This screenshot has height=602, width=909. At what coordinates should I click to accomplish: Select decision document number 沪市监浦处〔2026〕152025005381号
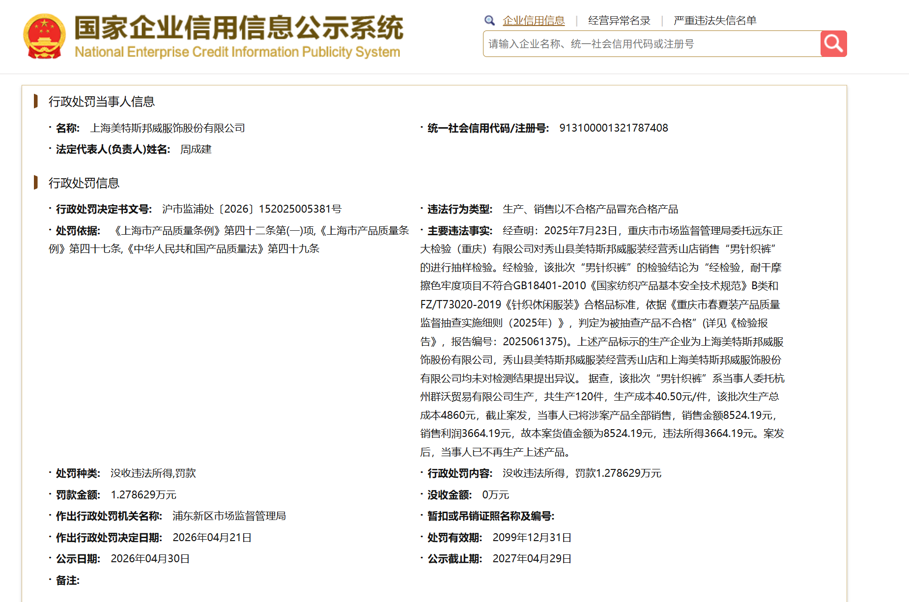(252, 209)
